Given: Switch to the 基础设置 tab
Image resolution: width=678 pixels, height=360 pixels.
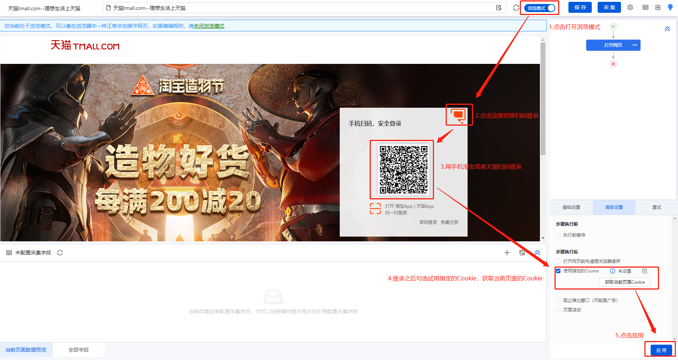Looking at the screenshot, I should click(571, 207).
